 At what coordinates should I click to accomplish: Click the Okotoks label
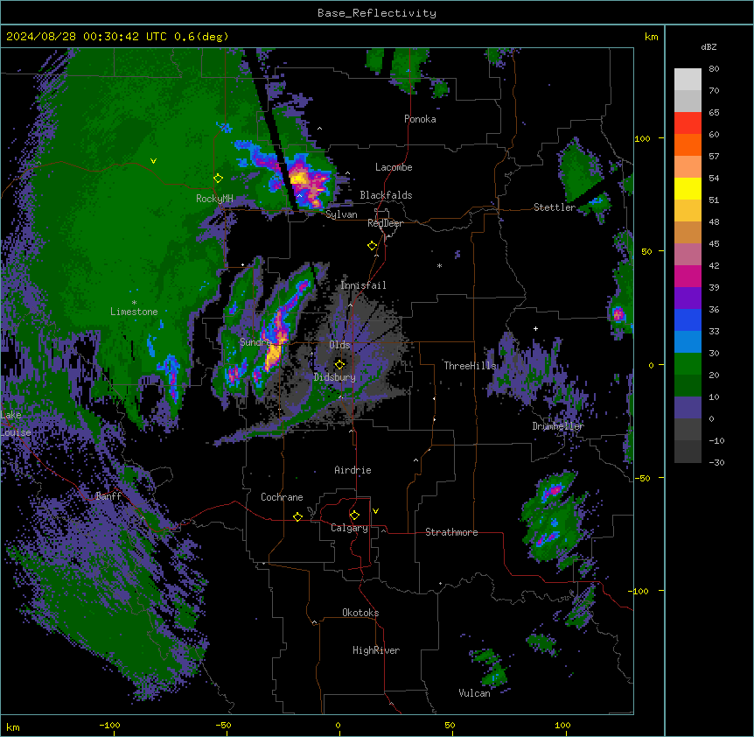[x=360, y=613]
